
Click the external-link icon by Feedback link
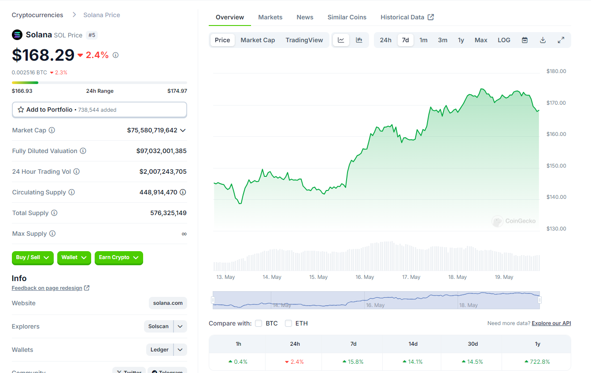pyautogui.click(x=87, y=288)
